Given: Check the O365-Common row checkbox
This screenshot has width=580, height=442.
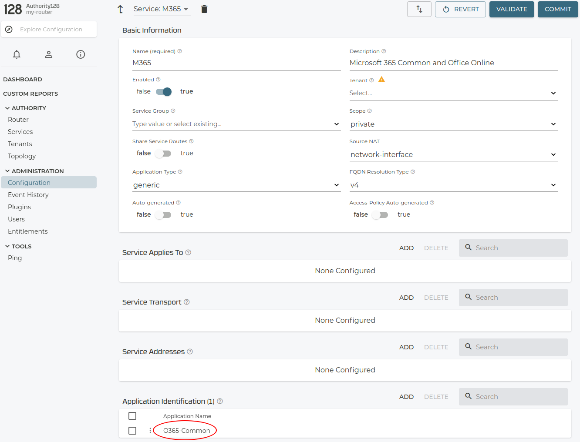Looking at the screenshot, I should (132, 430).
